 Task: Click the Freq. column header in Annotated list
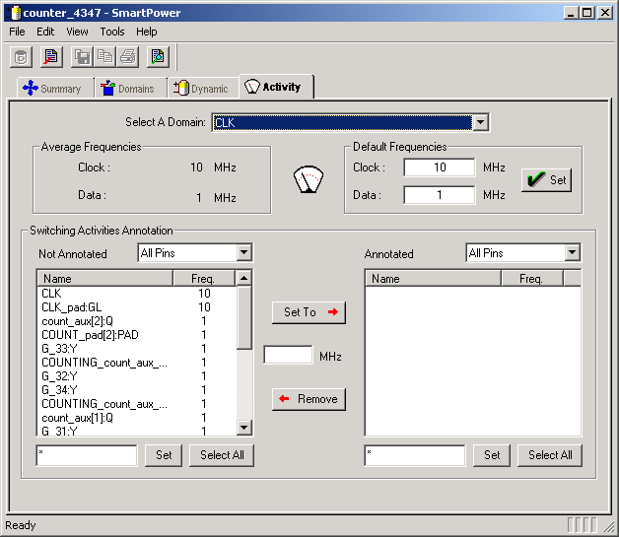(x=532, y=278)
